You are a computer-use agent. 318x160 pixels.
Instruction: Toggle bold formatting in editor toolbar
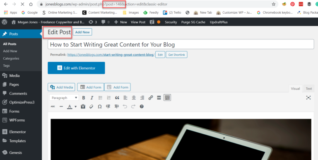83,98
